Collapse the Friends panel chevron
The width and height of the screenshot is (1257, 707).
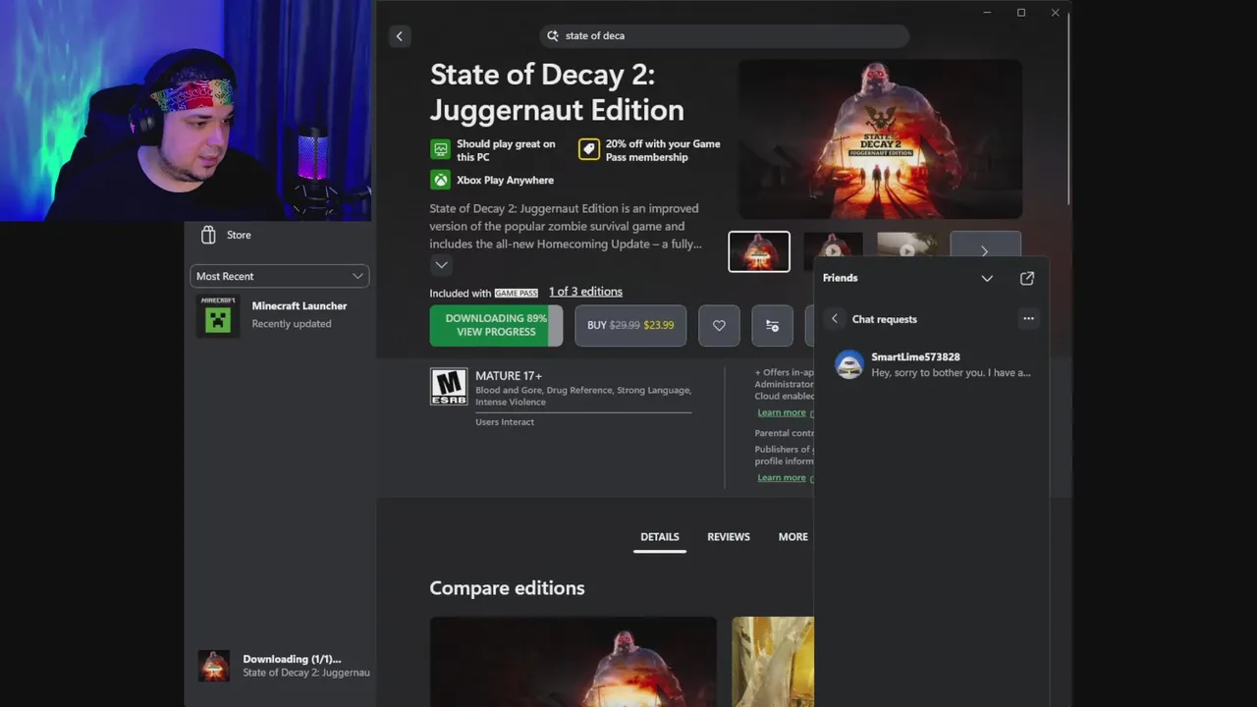tap(987, 278)
